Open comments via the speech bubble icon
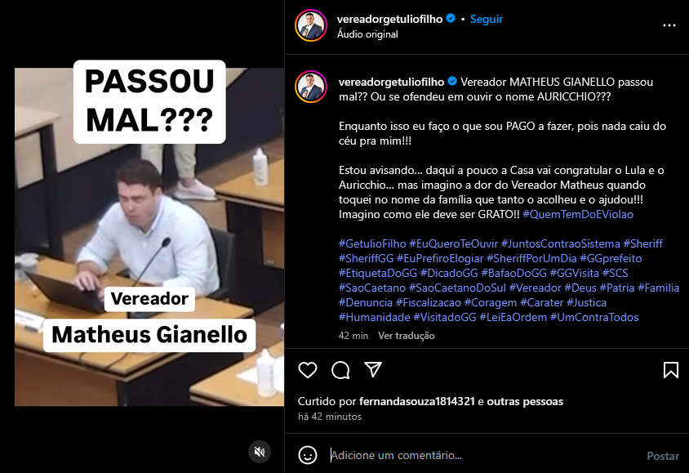The width and height of the screenshot is (689, 473). point(340,370)
